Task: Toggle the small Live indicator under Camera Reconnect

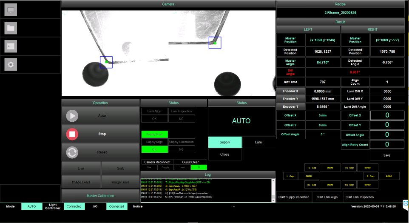Action: (x=149, y=167)
